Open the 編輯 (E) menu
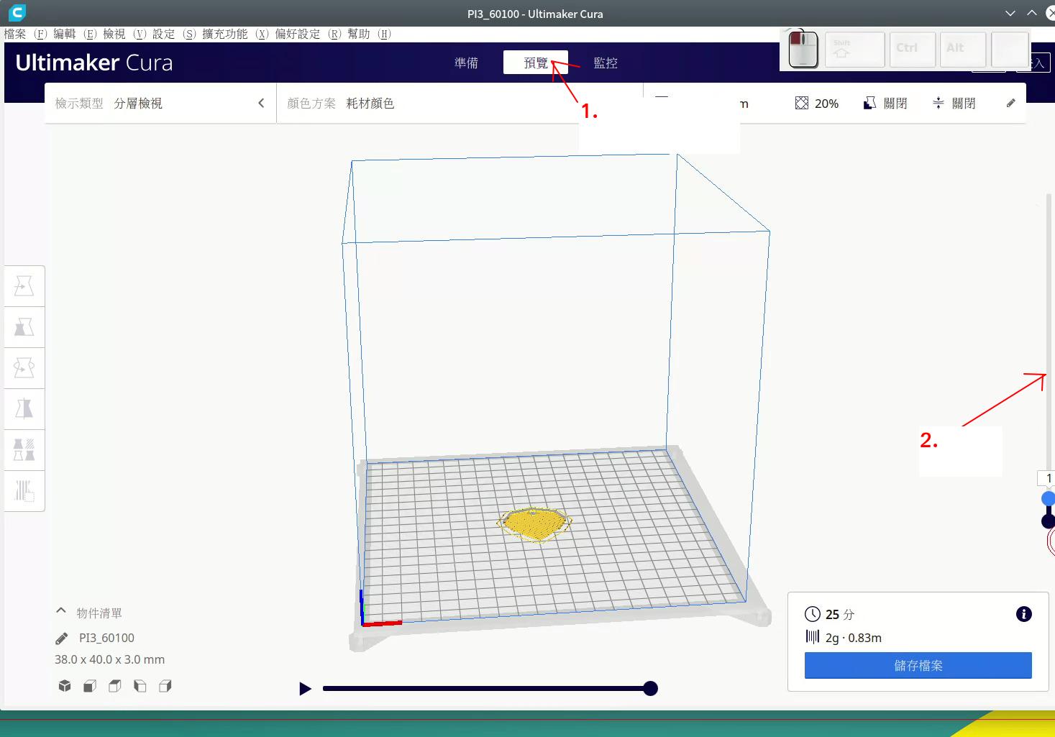 [76, 34]
